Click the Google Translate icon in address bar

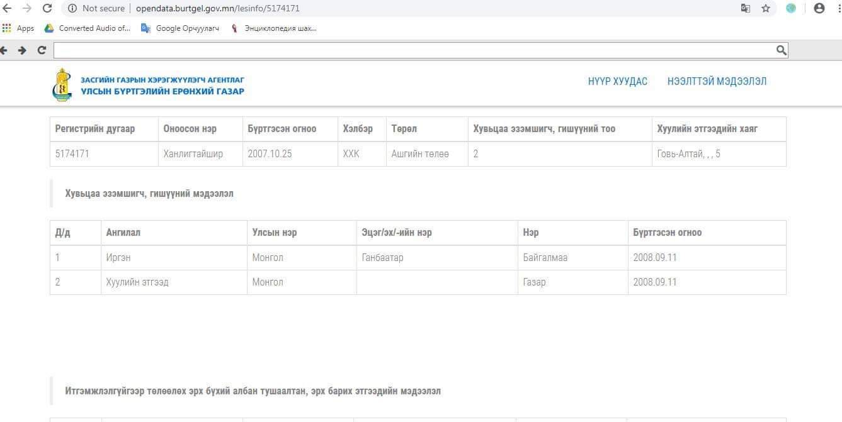tap(746, 8)
